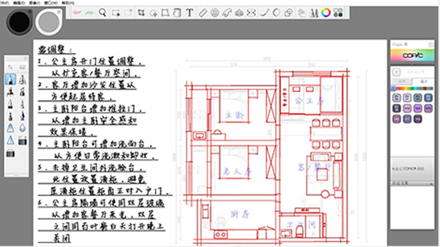Image resolution: width=440 pixels, height=247 pixels.
Task: Select the Text tool
Action: coord(189,13)
